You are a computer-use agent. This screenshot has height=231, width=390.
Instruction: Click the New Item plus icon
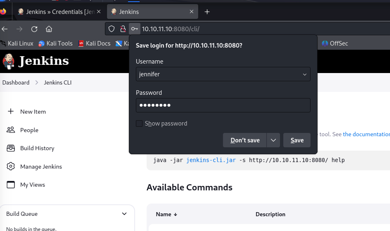[x=11, y=111]
